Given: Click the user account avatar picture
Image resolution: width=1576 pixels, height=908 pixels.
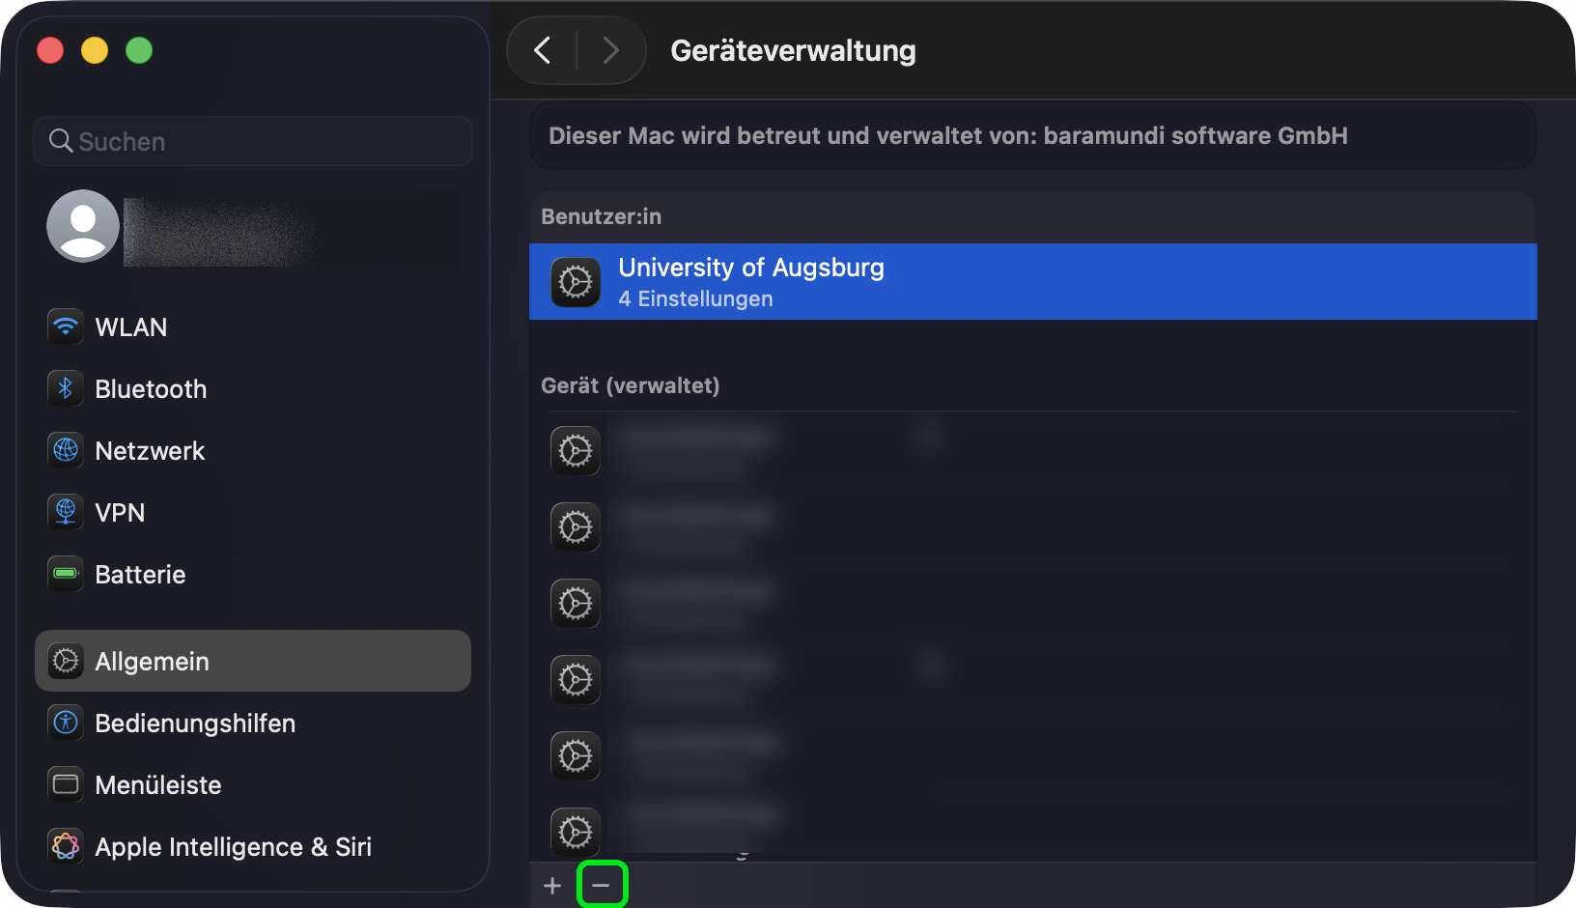Looking at the screenshot, I should [83, 226].
